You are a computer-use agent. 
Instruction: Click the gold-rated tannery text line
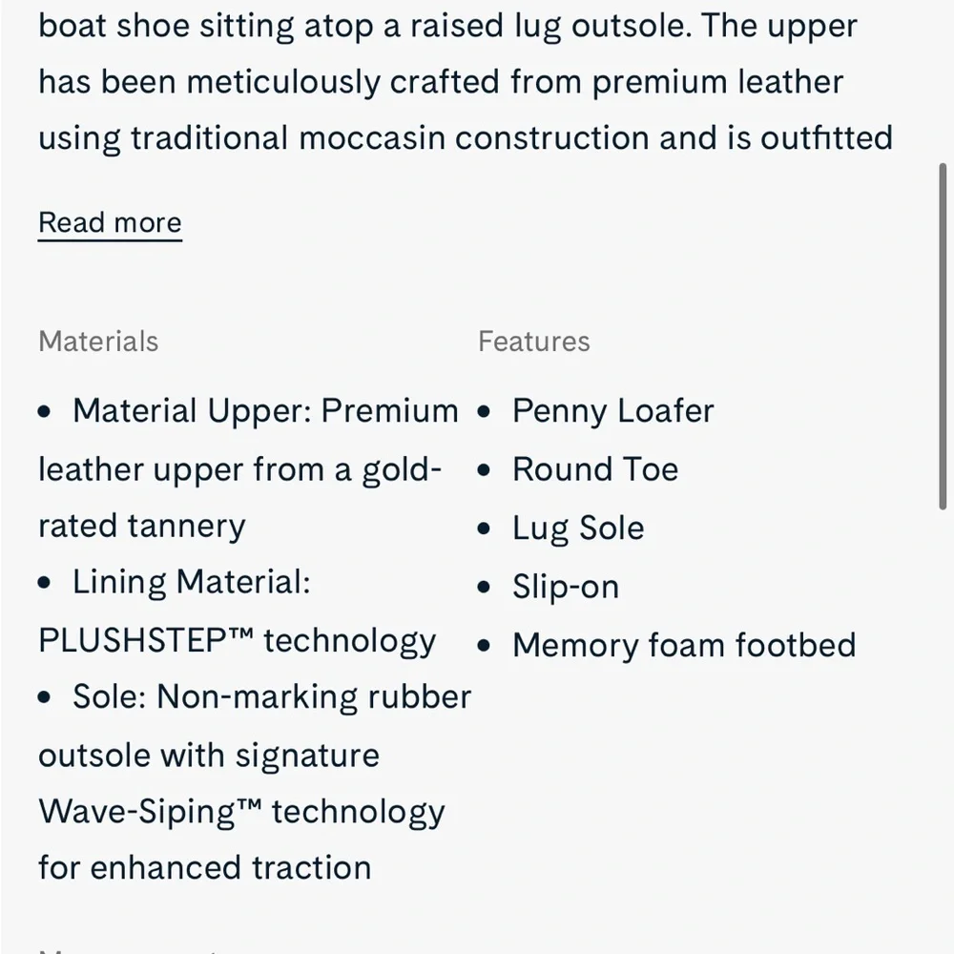[x=142, y=527]
